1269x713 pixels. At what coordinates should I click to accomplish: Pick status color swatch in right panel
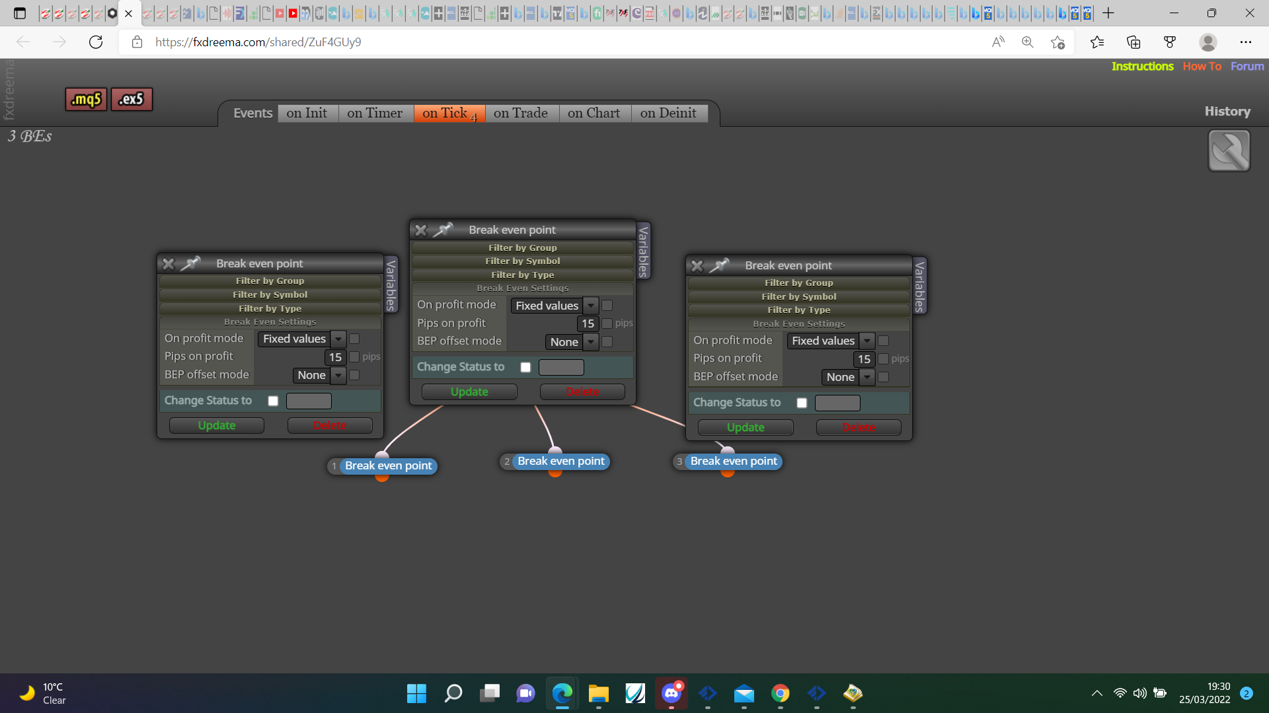click(837, 403)
